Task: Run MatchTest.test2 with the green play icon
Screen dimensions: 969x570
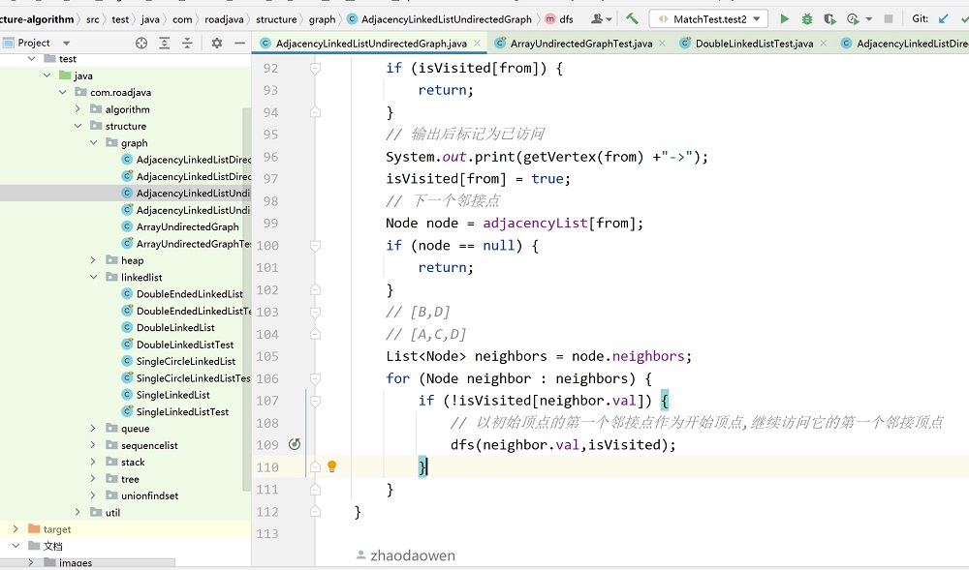Action: 784,19
